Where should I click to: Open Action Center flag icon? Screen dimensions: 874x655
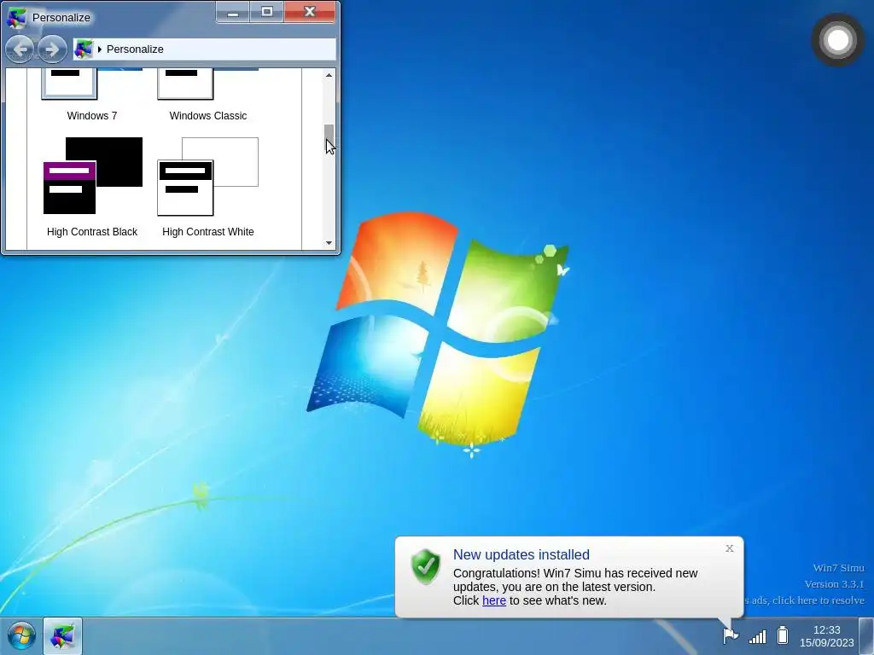(x=731, y=635)
